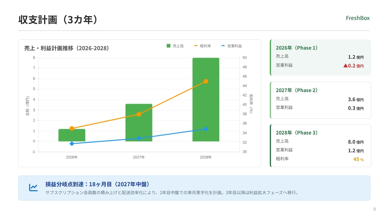388x218 pixels.
Task: Click the slide title 収支計画（3カ年）
Action: point(58,20)
